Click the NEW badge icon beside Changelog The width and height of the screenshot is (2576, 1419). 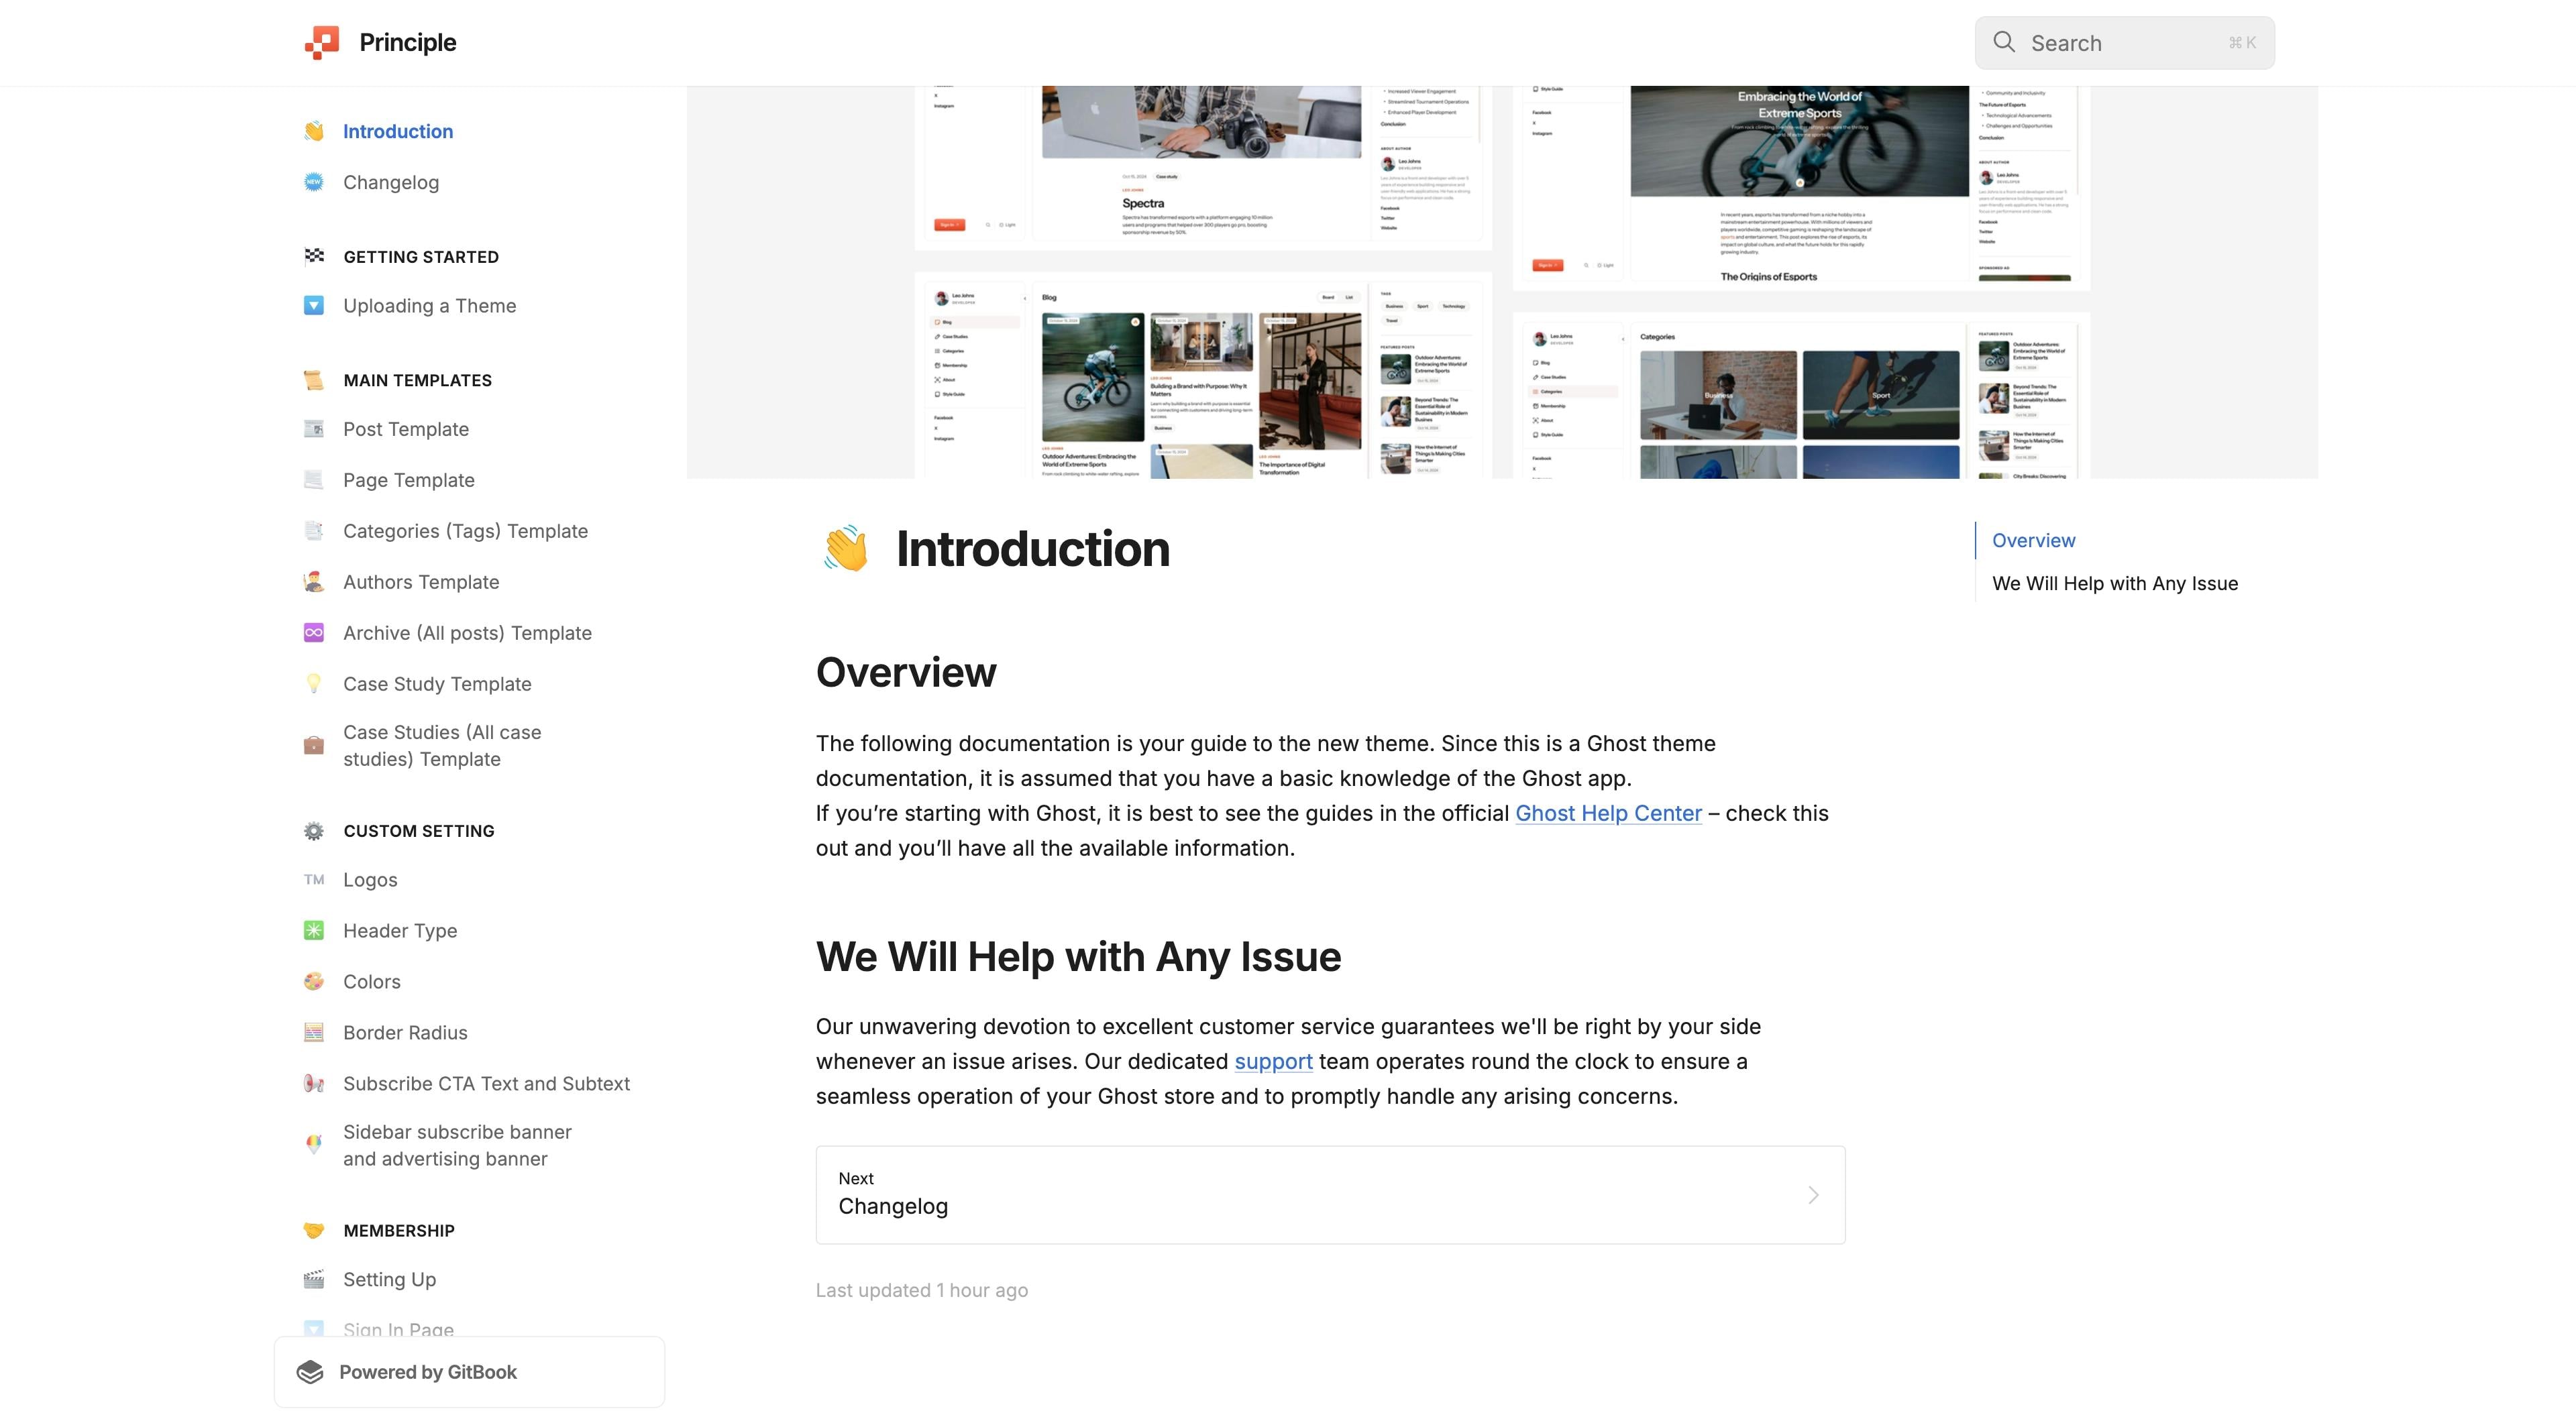[314, 182]
